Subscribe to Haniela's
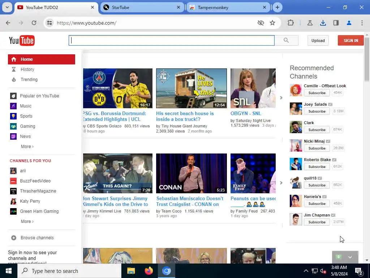Image resolution: width=370 pixels, height=278 pixels. pos(317,203)
